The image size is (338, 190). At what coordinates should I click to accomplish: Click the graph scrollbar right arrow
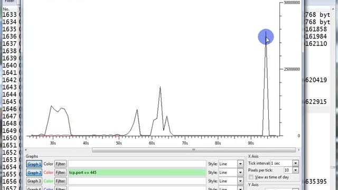(x=298, y=150)
